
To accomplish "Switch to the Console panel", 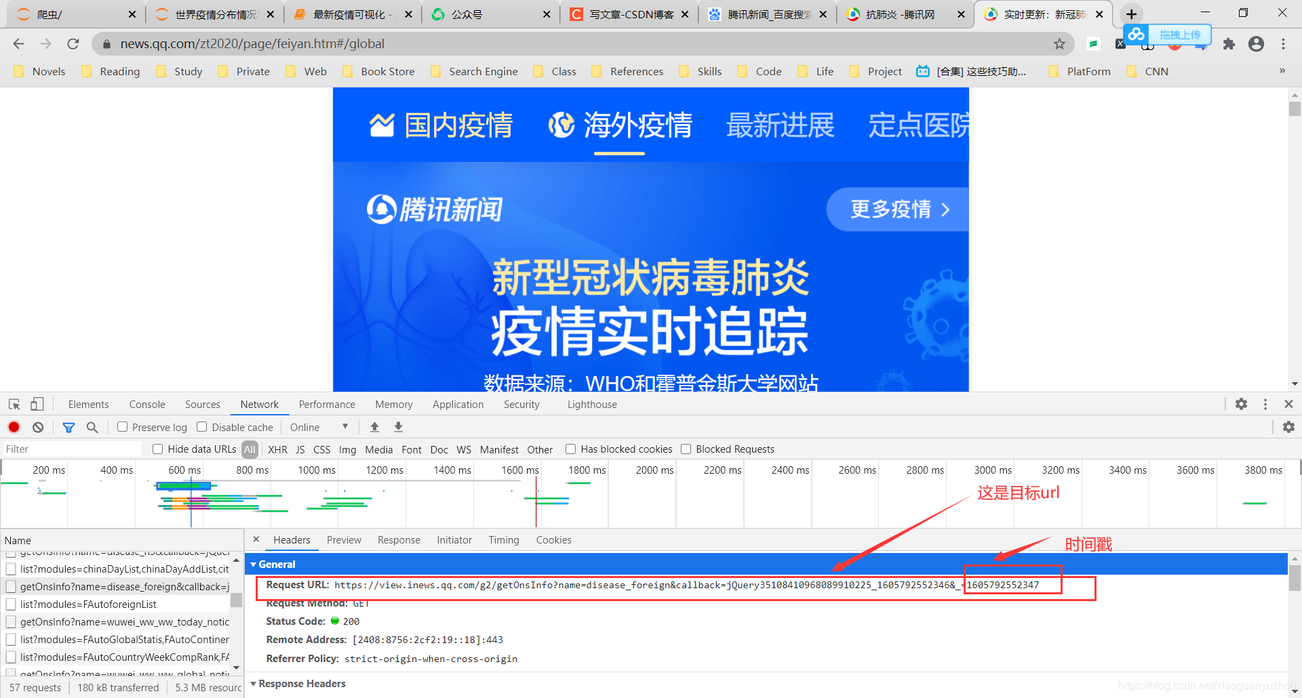I will pos(147,404).
